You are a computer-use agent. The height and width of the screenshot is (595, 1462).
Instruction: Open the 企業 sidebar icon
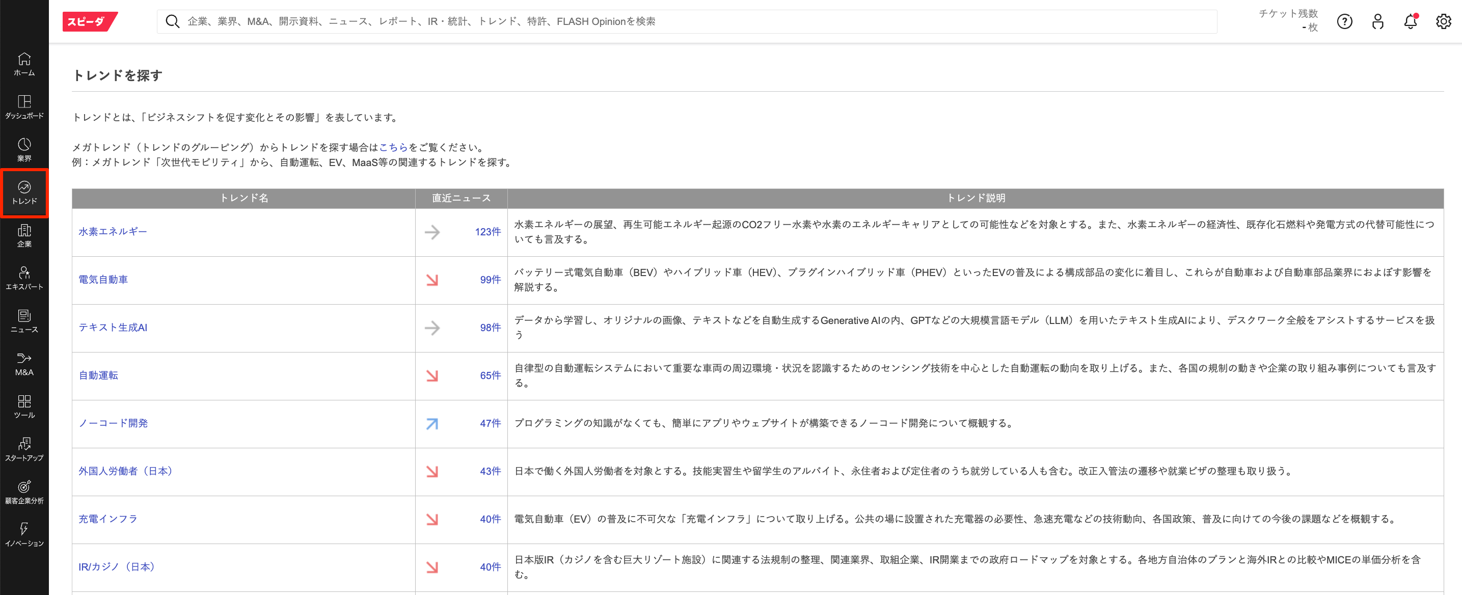coord(24,236)
